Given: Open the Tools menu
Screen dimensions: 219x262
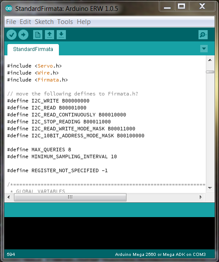Looking at the screenshot, I should click(x=65, y=22).
